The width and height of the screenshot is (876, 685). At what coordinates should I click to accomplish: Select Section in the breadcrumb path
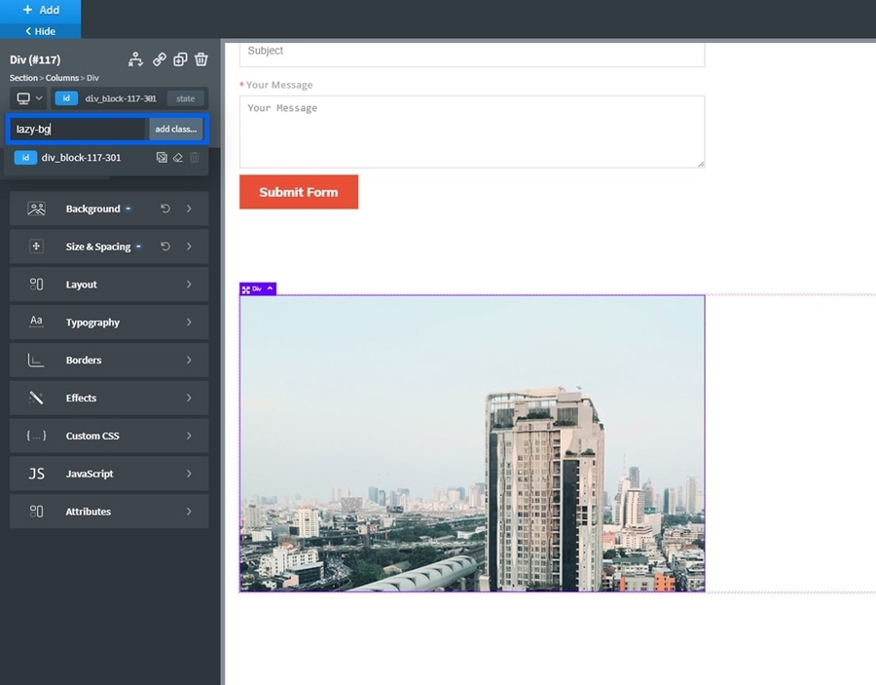coord(22,78)
